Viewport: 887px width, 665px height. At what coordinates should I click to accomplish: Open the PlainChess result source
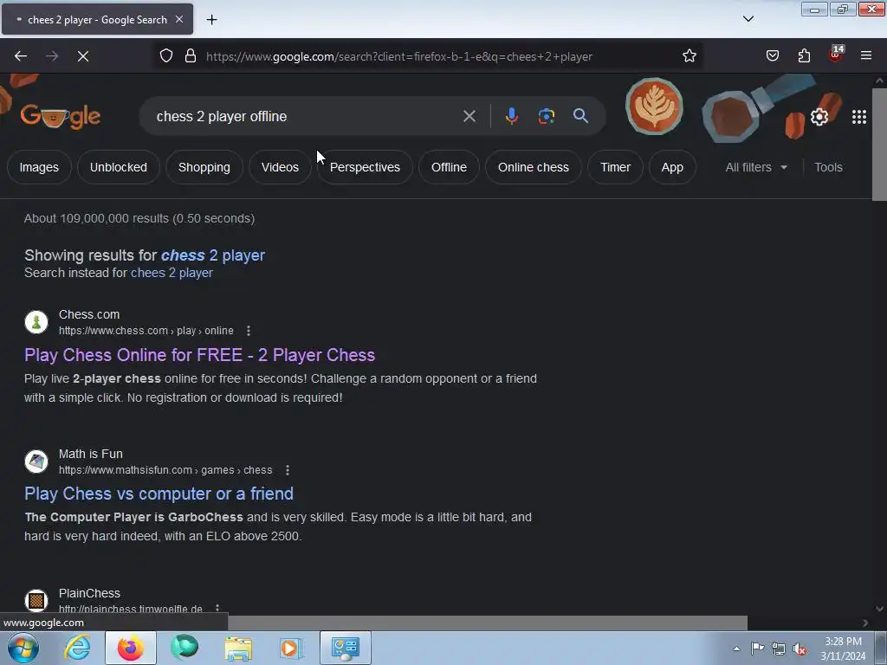tap(131, 601)
